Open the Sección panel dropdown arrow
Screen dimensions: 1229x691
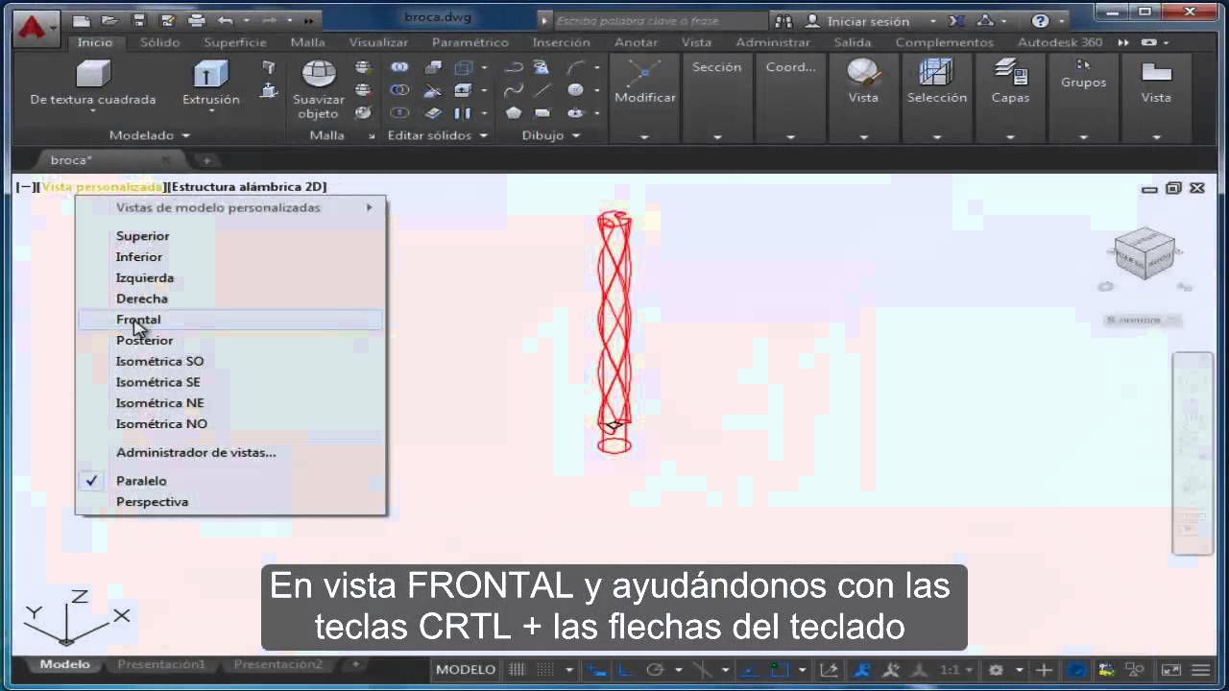pos(717,137)
